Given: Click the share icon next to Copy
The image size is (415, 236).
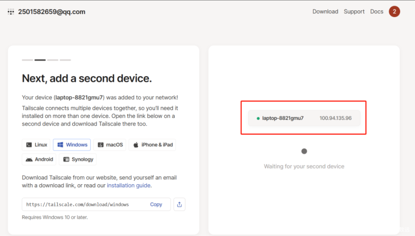Looking at the screenshot, I should tap(179, 204).
